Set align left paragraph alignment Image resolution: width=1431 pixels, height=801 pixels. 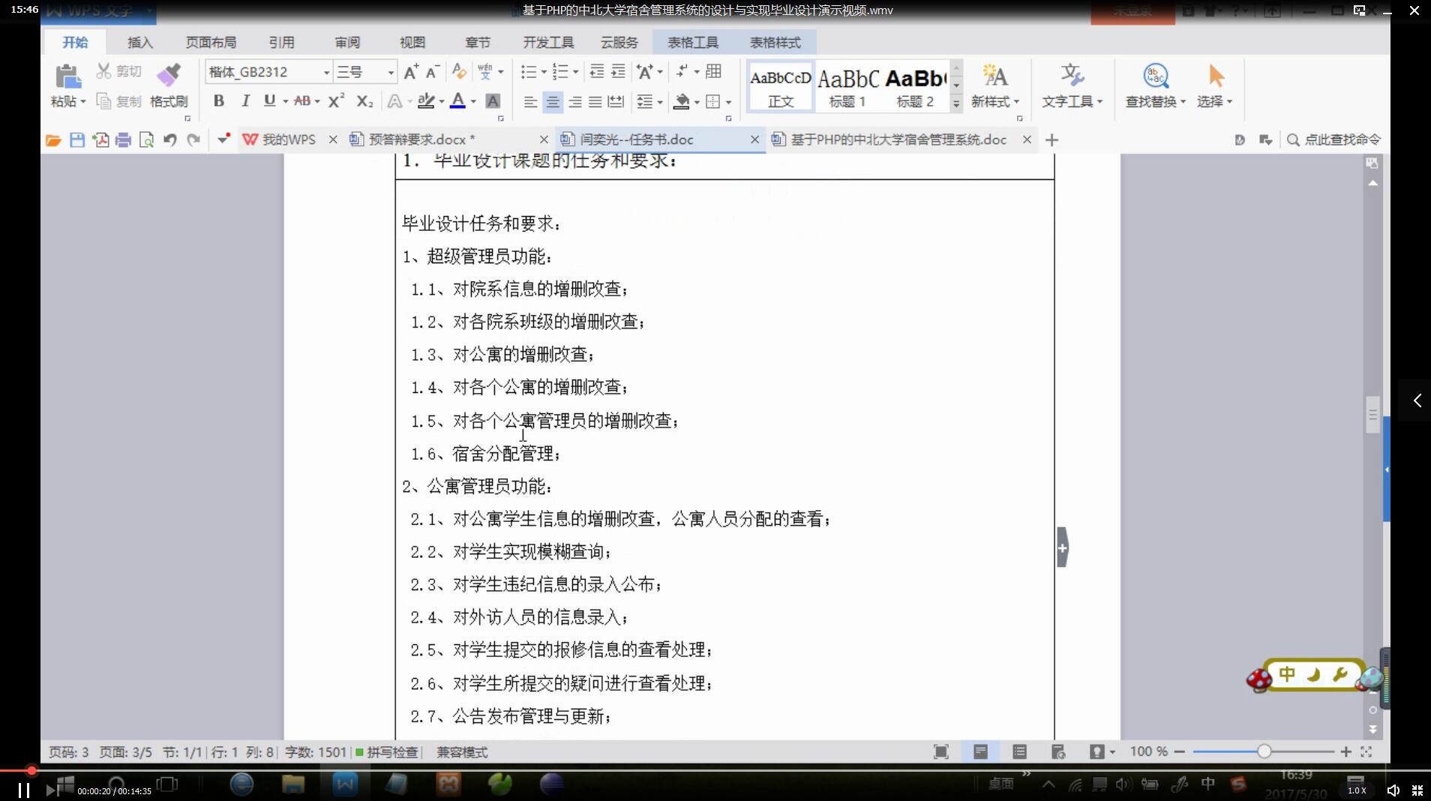click(x=530, y=101)
